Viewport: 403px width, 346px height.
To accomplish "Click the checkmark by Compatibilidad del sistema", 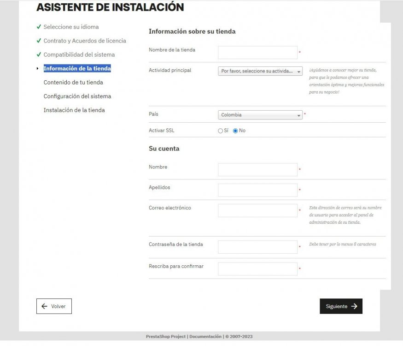I will click(38, 54).
